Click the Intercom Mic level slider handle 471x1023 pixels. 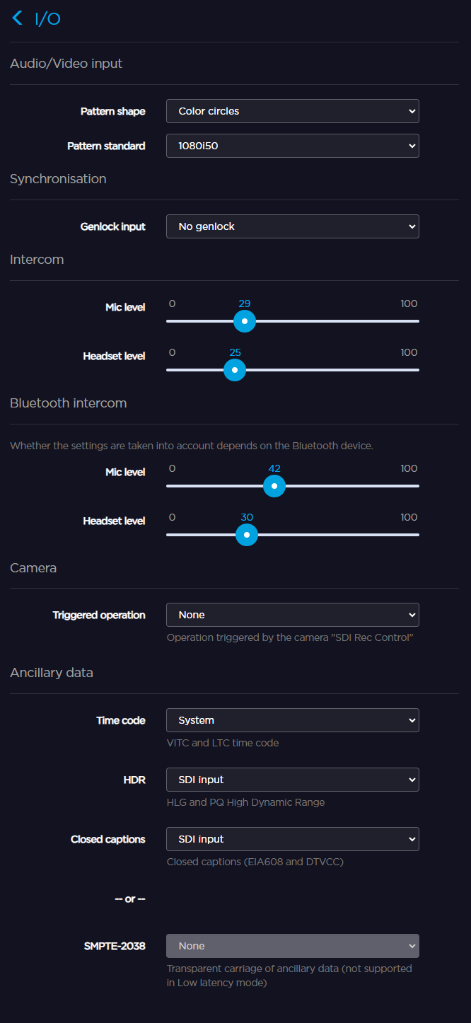tap(244, 321)
